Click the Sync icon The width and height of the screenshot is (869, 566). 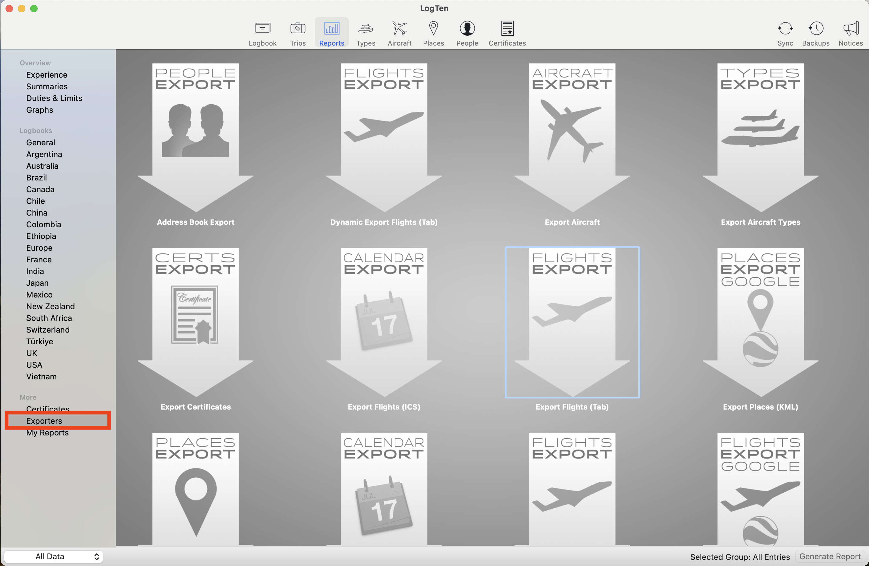[785, 34]
